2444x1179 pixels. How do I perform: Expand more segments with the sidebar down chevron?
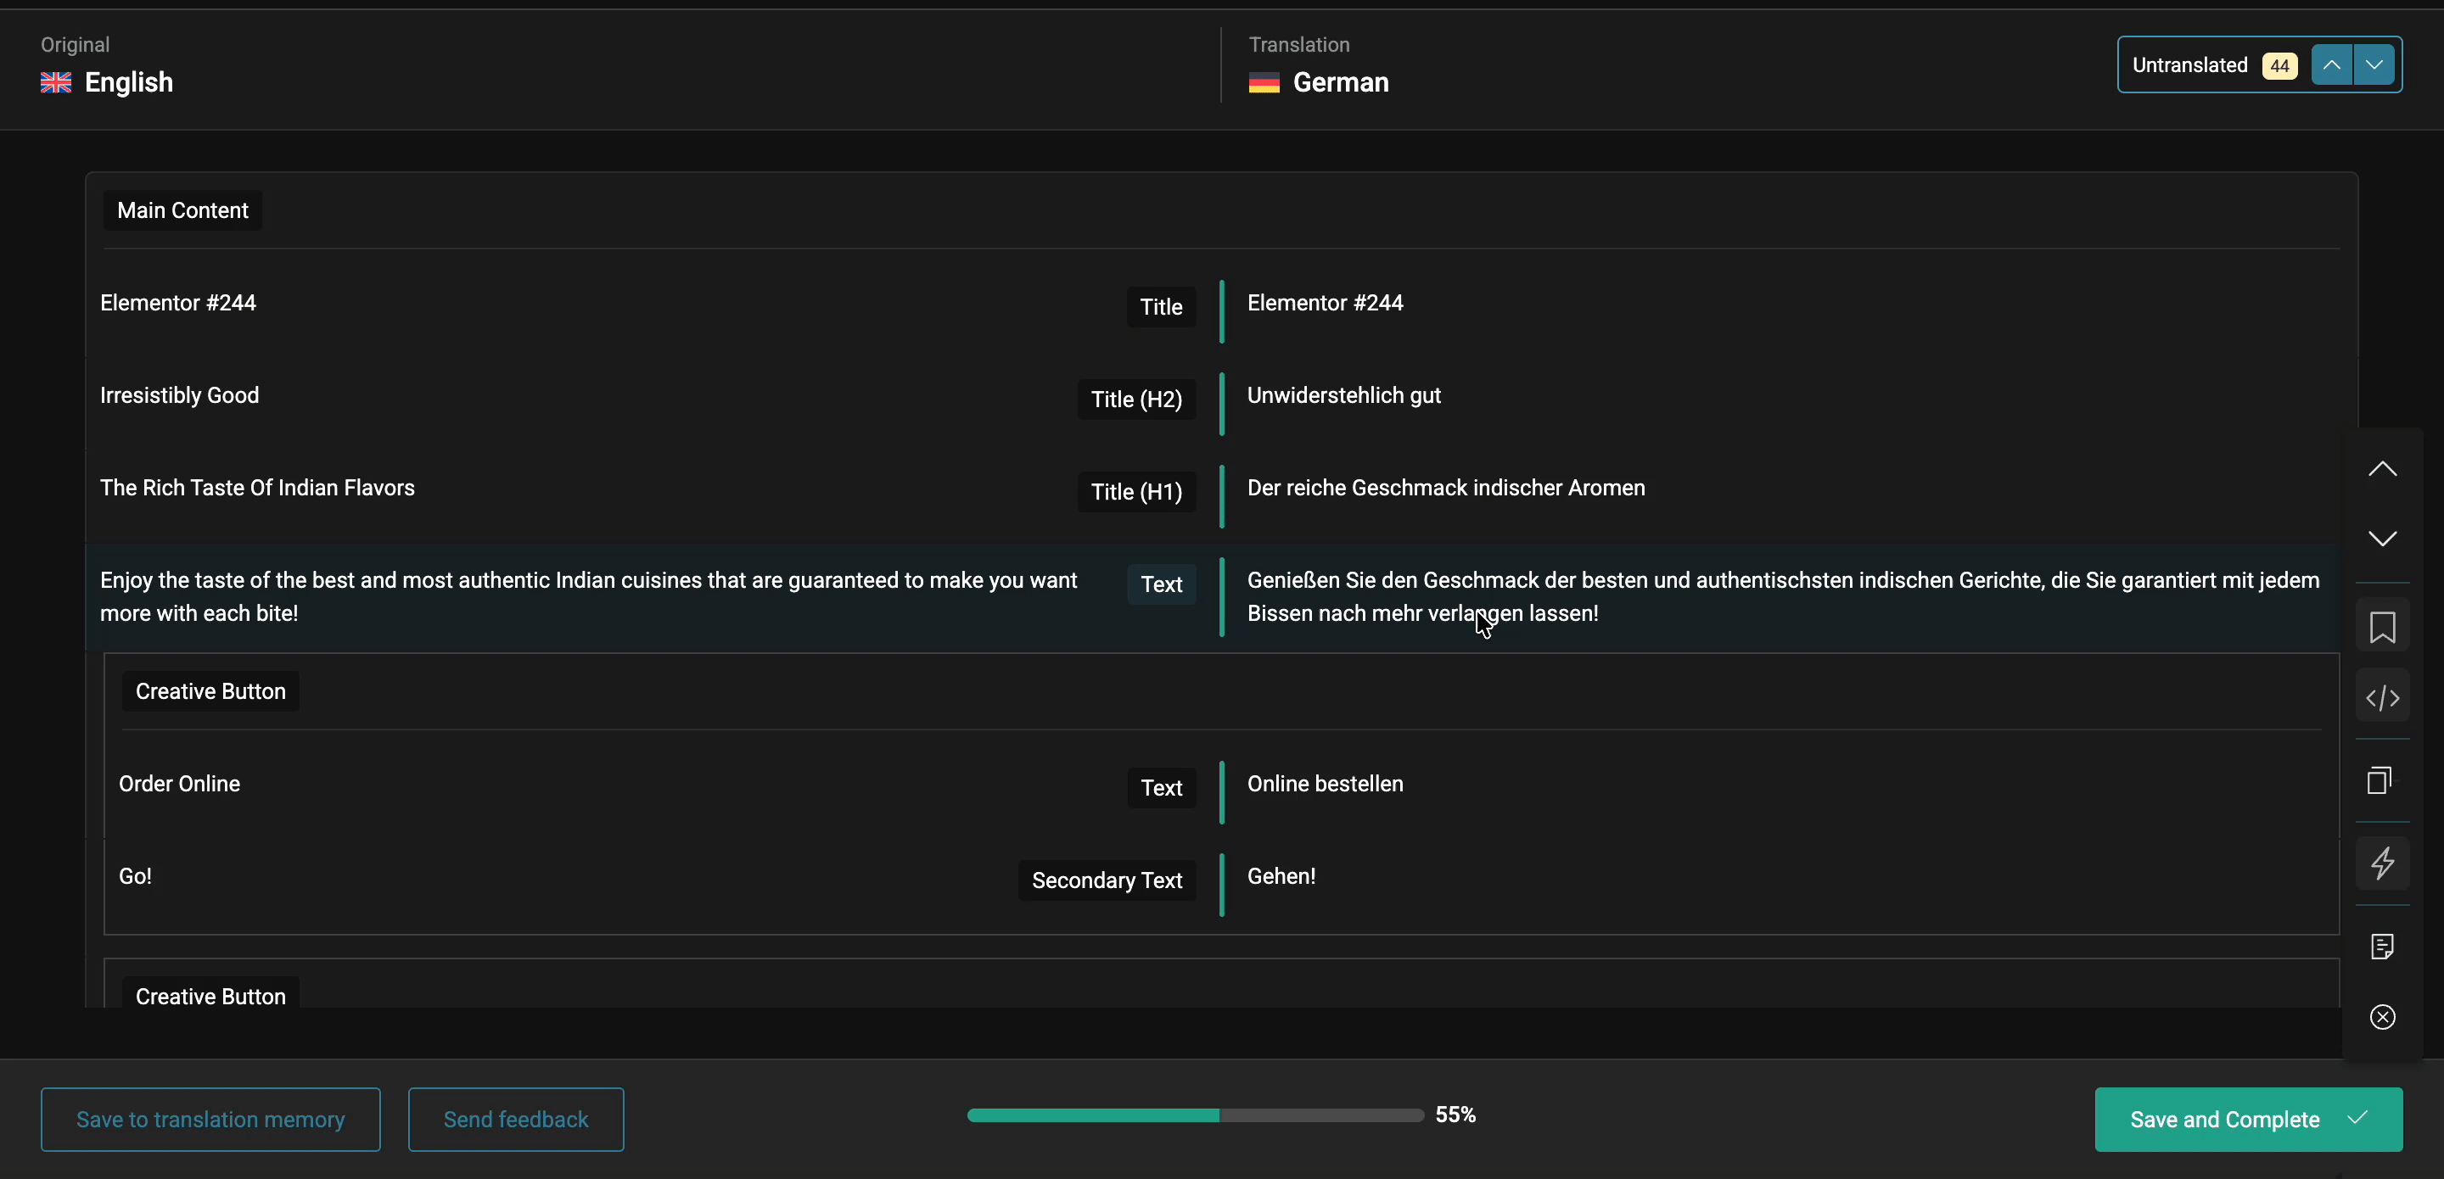[x=2382, y=539]
